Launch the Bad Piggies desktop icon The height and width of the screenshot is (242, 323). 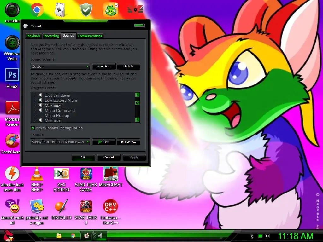coord(111,10)
